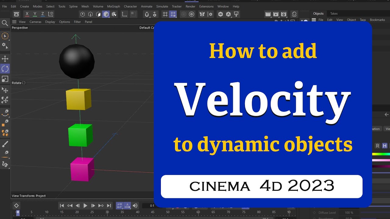Open the viewport Filter menu

[x=77, y=22]
